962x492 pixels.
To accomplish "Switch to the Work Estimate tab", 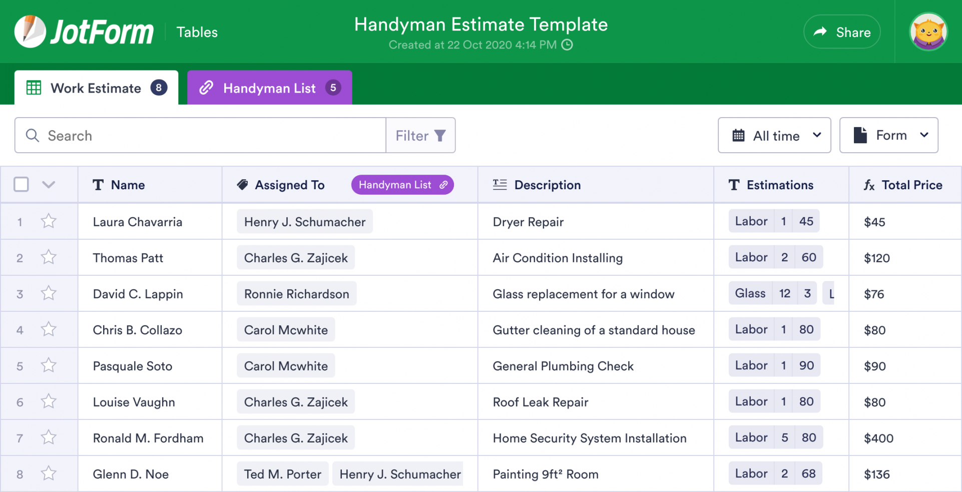I will coord(96,88).
